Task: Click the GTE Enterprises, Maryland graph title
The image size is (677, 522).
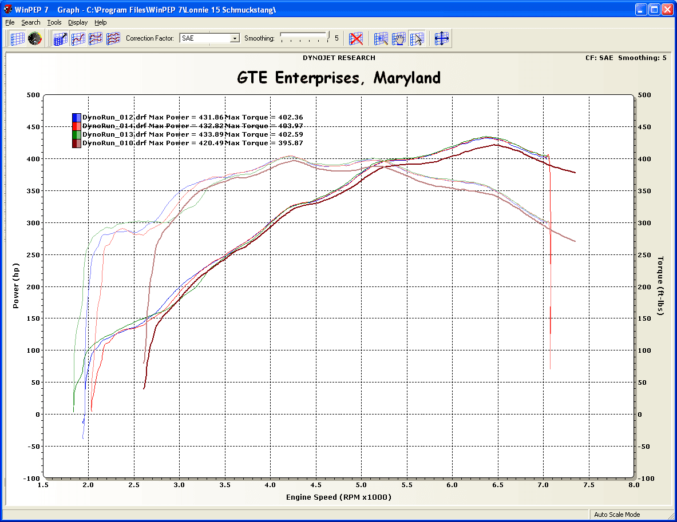Action: pos(339,78)
